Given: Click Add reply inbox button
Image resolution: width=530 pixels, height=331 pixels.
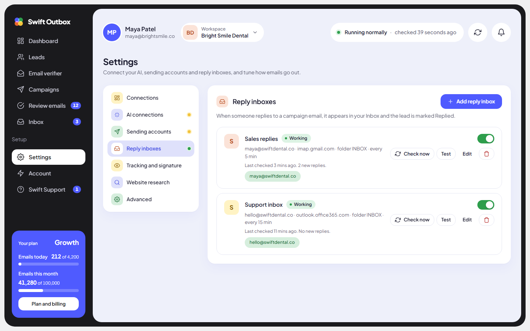Looking at the screenshot, I should pyautogui.click(x=471, y=102).
